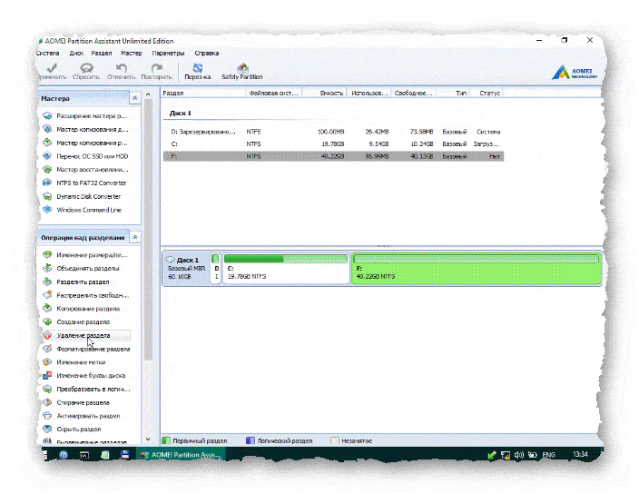Click the Скрыть раздел icon
This screenshot has height=494, width=639.
tap(47, 429)
